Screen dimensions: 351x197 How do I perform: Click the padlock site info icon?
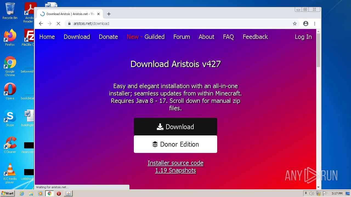point(69,24)
